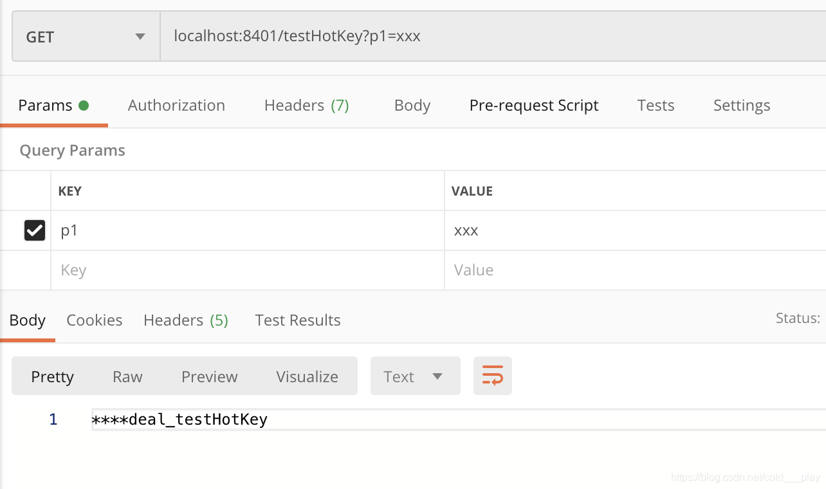Open the Authorization tab
The image size is (826, 489).
tap(176, 106)
